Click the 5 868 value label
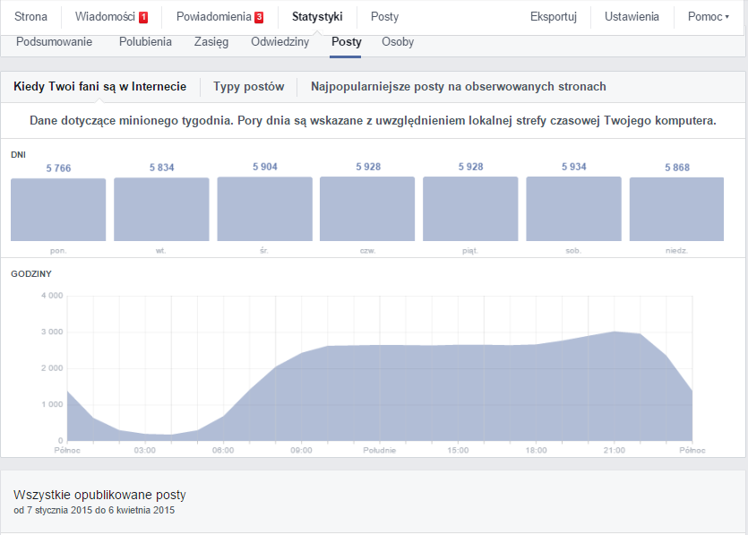Image resolution: width=748 pixels, height=535 pixels. point(677,167)
